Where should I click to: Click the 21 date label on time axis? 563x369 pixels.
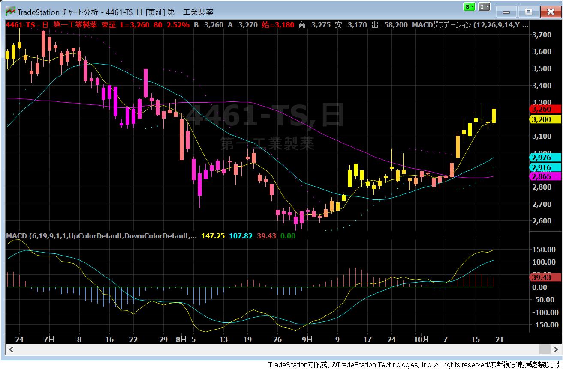[500, 339]
